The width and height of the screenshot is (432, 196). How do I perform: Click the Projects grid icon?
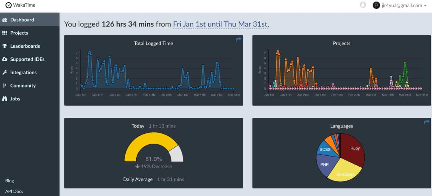[x=5, y=33]
